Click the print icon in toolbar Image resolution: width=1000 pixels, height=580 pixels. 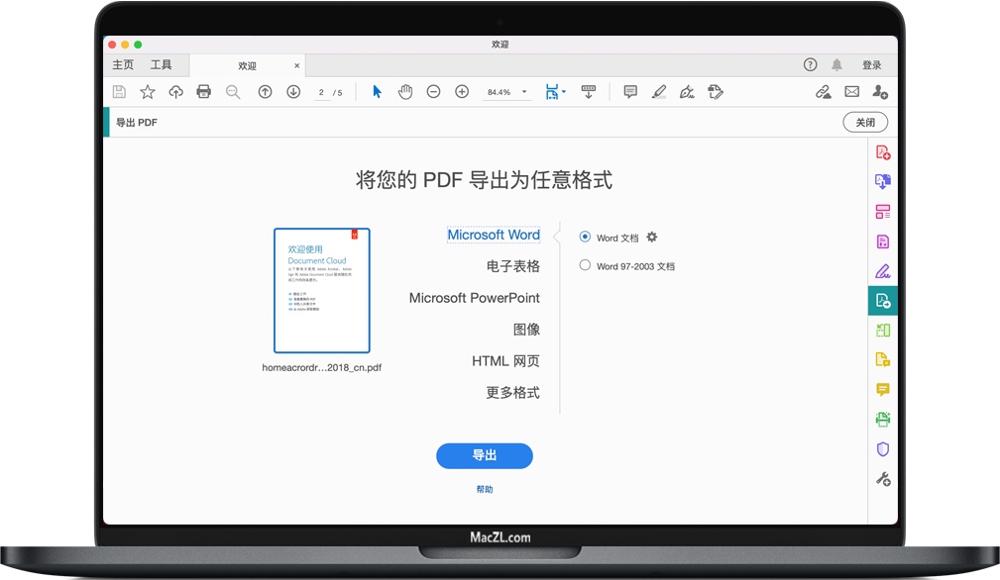pos(204,92)
